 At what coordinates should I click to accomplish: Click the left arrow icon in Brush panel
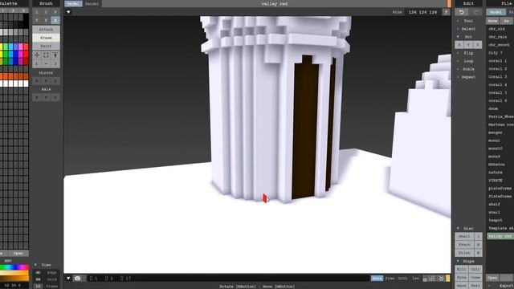[x=37, y=63]
